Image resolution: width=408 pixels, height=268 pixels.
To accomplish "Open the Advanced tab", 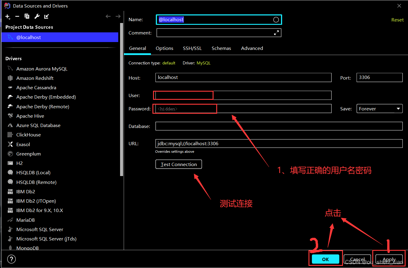I will coord(252,48).
